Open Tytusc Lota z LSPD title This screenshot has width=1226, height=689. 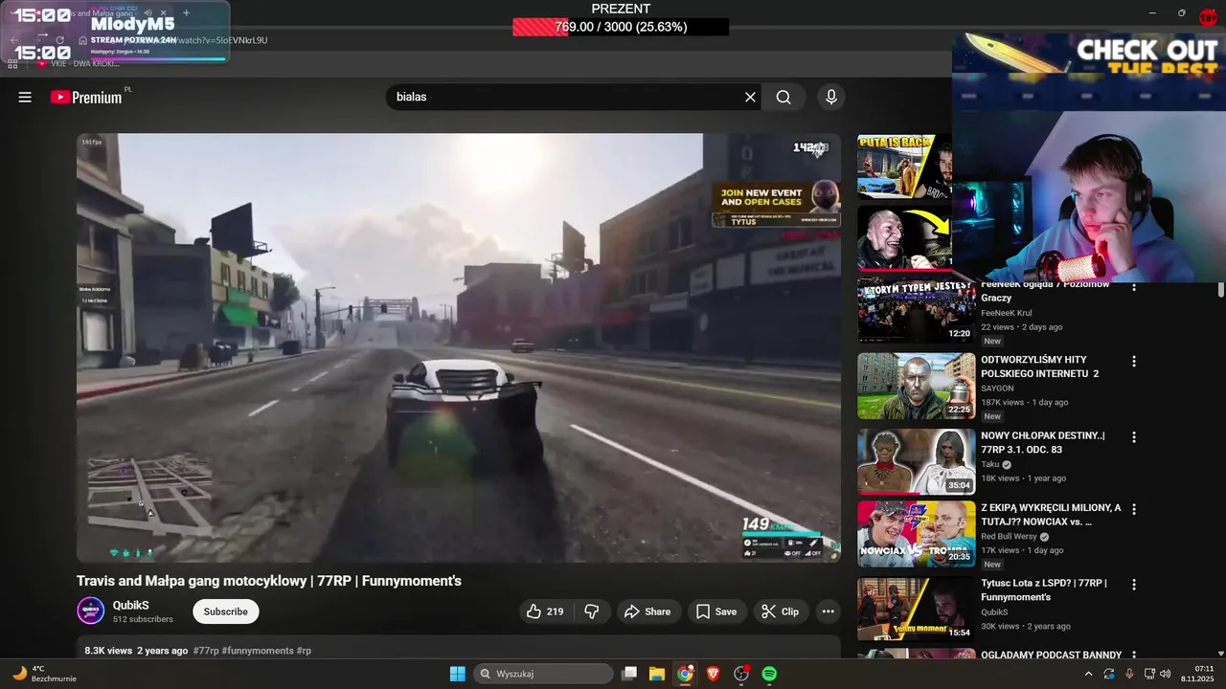(x=1043, y=589)
